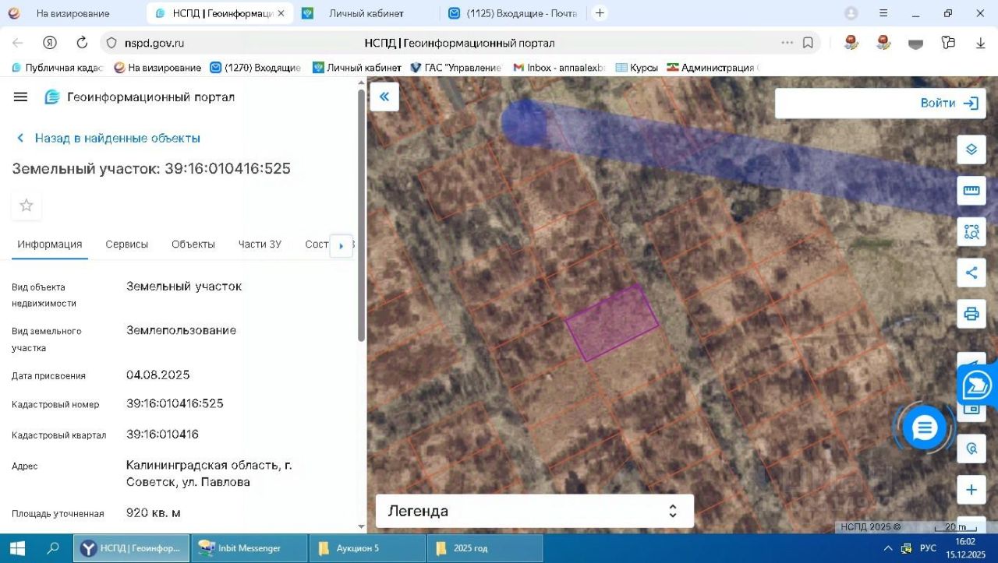Print the map

point(971,314)
